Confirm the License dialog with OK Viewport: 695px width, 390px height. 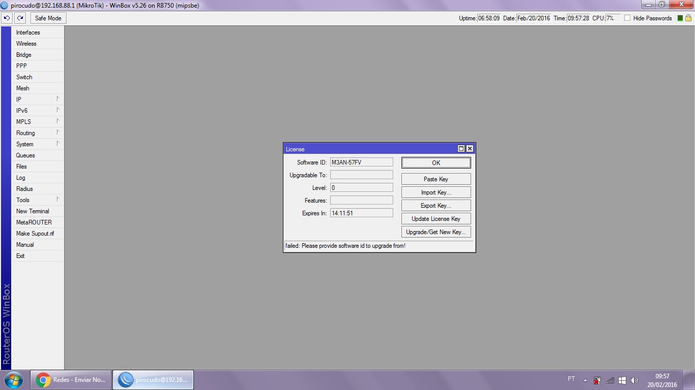pyautogui.click(x=436, y=162)
